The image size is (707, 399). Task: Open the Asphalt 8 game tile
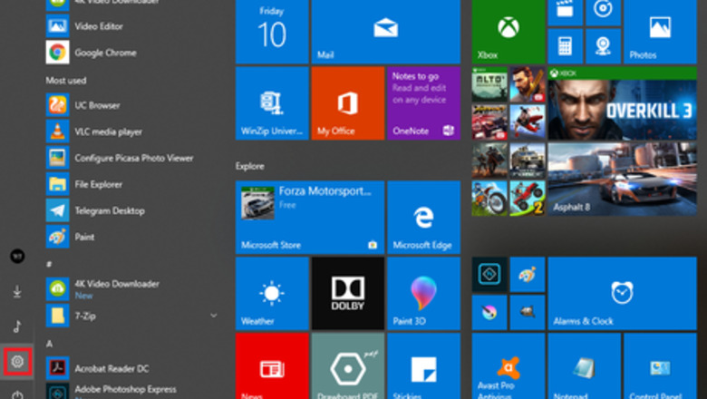tap(622, 179)
